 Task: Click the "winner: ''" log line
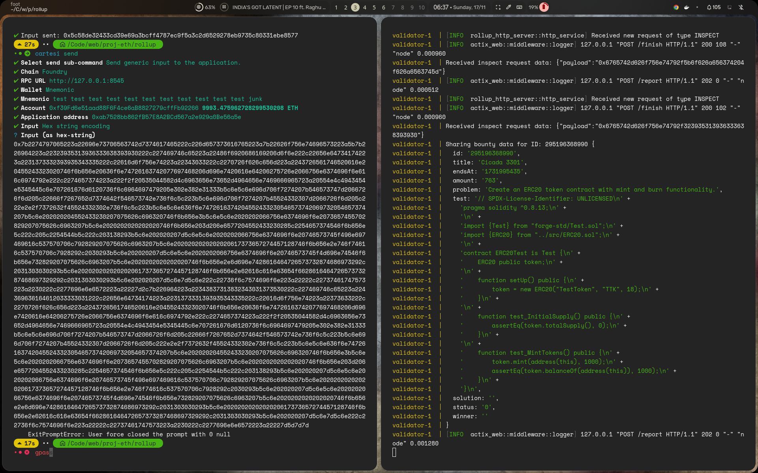(x=471, y=416)
